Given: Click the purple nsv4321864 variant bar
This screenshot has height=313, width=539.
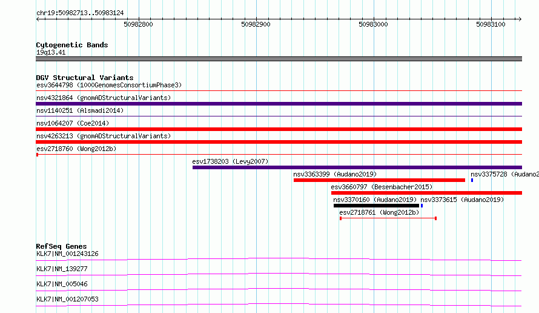Looking at the screenshot, I should [279, 104].
